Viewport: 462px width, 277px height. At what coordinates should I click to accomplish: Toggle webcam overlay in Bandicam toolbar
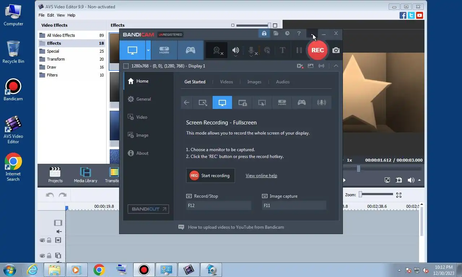[217, 50]
